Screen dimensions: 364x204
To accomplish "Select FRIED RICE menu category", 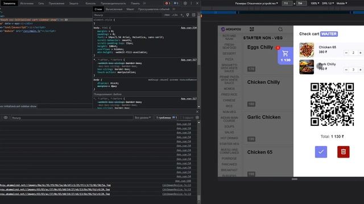I will click(x=229, y=95).
